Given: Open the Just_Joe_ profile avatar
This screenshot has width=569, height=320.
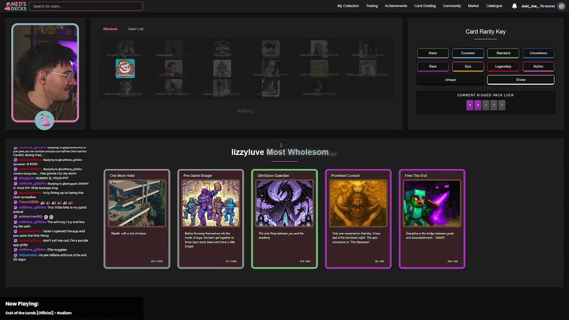Looking at the screenshot, I should point(561,6).
